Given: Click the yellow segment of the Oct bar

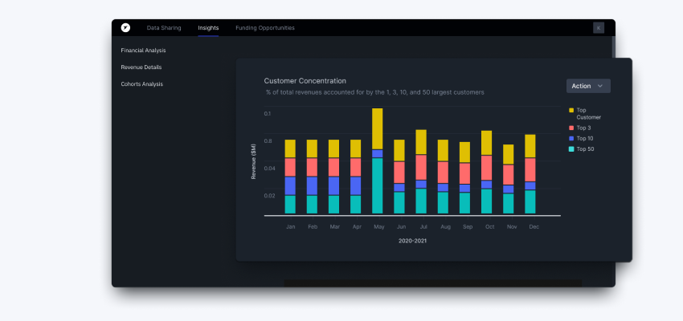Looking at the screenshot, I should [486, 143].
